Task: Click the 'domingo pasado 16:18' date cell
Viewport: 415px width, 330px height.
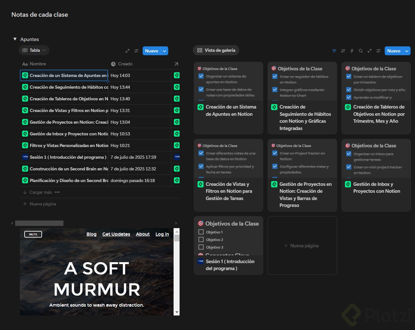Action: click(x=139, y=180)
